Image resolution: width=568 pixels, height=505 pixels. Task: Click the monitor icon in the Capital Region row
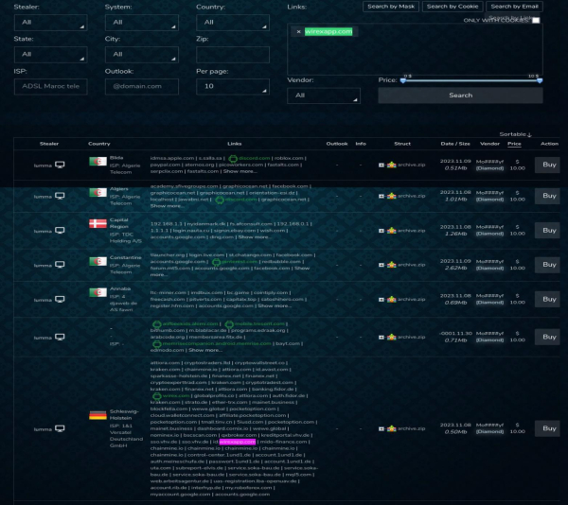(60, 231)
